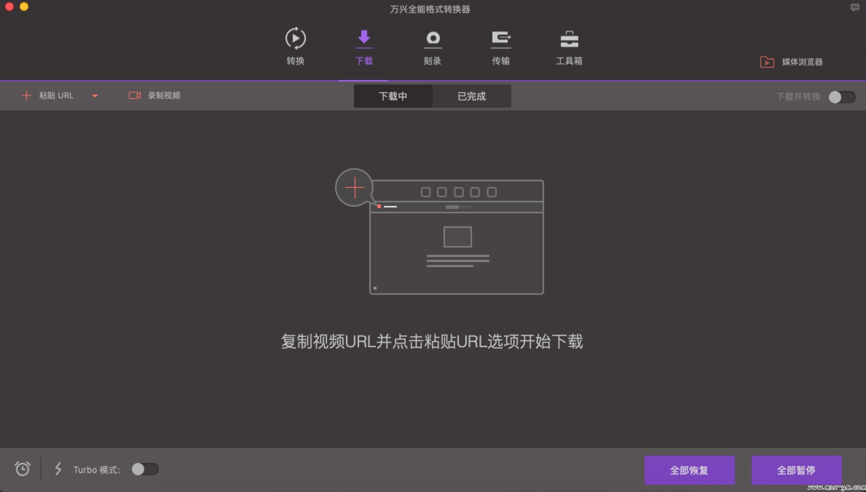Click the 万兴全能格式转换器 window title
Image resolution: width=866 pixels, height=492 pixels.
click(430, 9)
